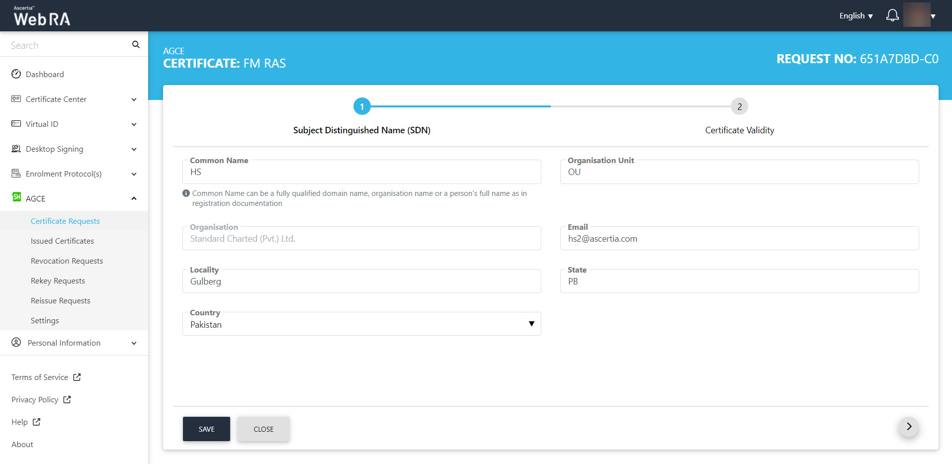Open the notifications bell
The width and height of the screenshot is (952, 464).
pyautogui.click(x=892, y=15)
